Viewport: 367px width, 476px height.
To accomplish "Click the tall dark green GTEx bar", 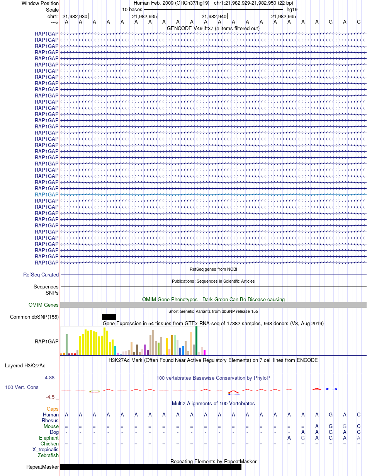I will [x=196, y=341].
